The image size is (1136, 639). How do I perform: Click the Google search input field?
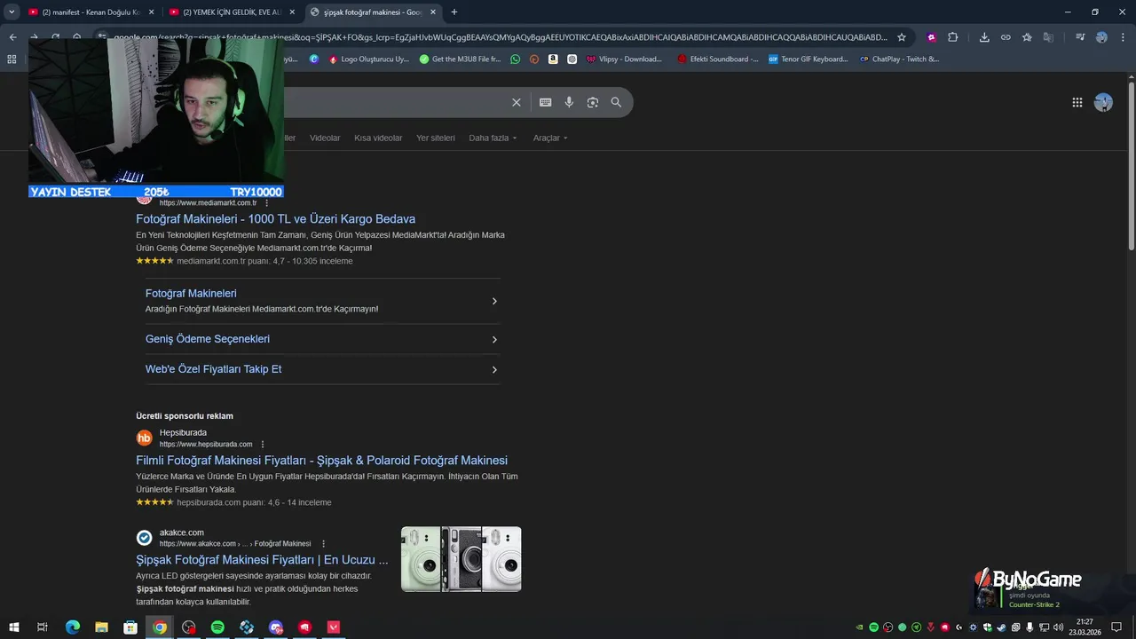(395, 102)
